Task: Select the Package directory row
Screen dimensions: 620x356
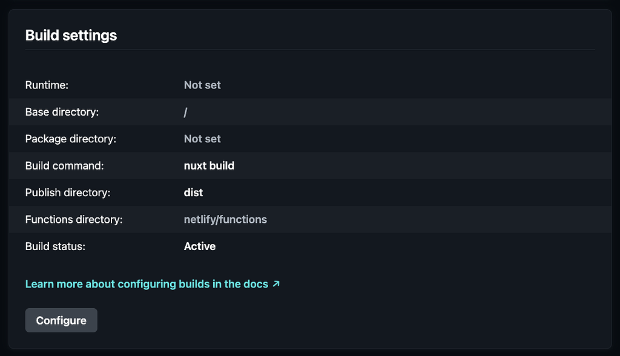Action: coord(310,139)
